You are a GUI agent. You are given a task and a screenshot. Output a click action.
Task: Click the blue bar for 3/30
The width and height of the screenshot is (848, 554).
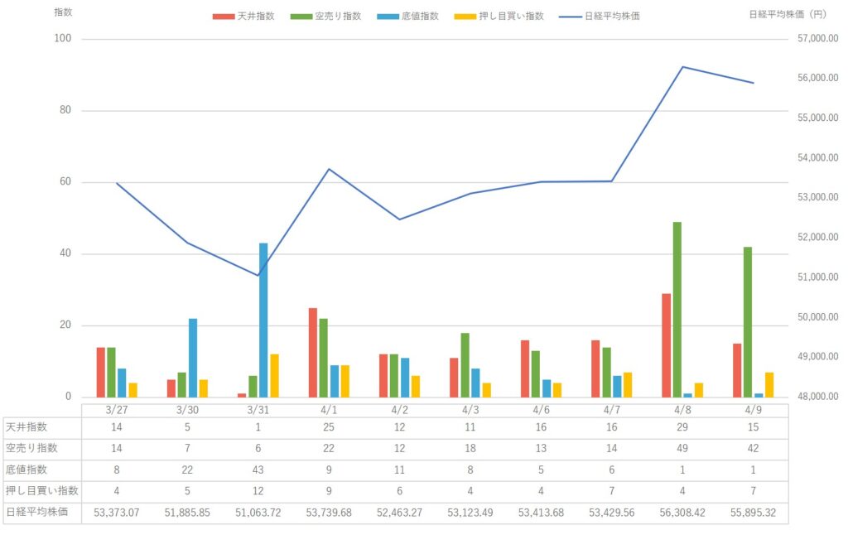[193, 357]
